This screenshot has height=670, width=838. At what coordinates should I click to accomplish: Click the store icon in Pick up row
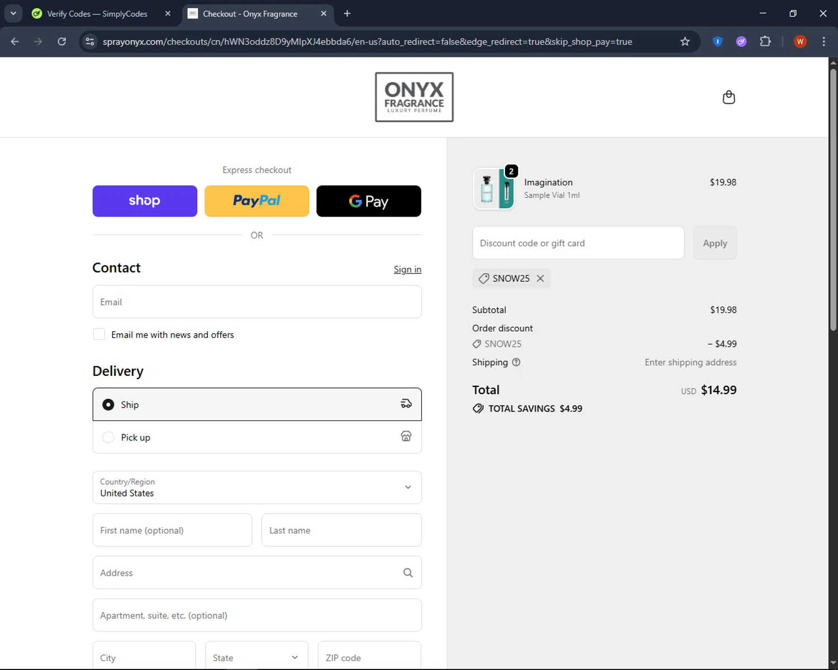tap(406, 436)
